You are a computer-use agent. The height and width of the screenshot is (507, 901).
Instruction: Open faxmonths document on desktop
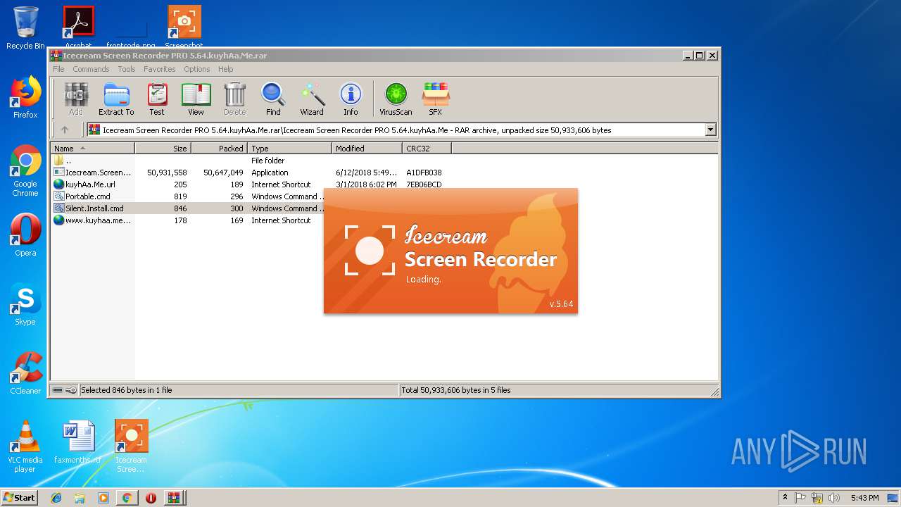click(x=77, y=442)
